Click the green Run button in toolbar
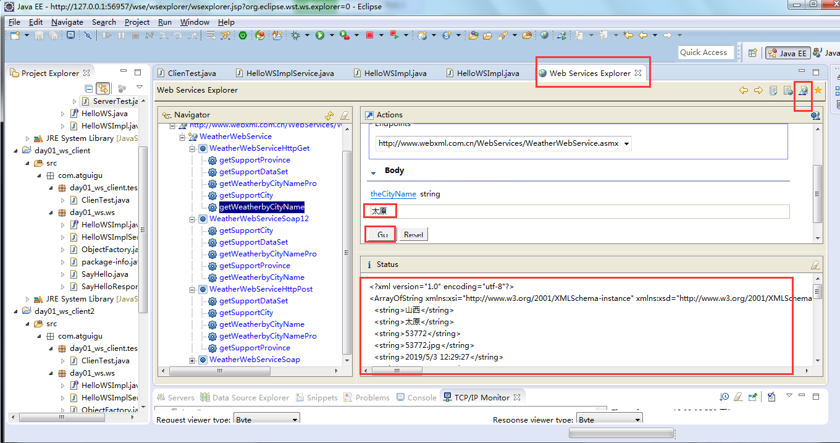Image resolution: width=840 pixels, height=443 pixels. [x=320, y=35]
